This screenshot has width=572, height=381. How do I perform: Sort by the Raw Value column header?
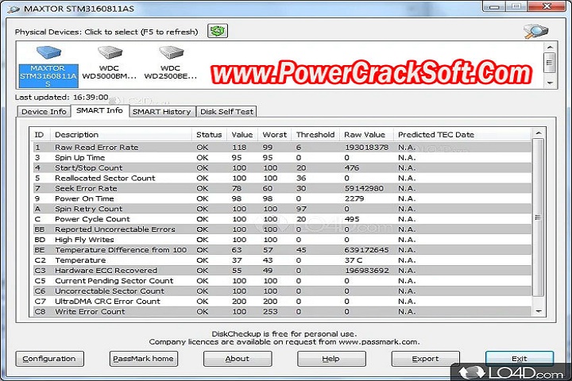coord(365,135)
